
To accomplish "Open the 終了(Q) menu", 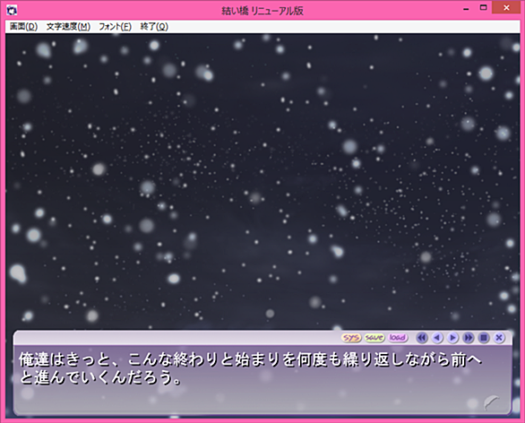I will click(154, 27).
